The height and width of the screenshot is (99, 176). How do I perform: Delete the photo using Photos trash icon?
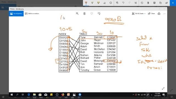(84, 13)
